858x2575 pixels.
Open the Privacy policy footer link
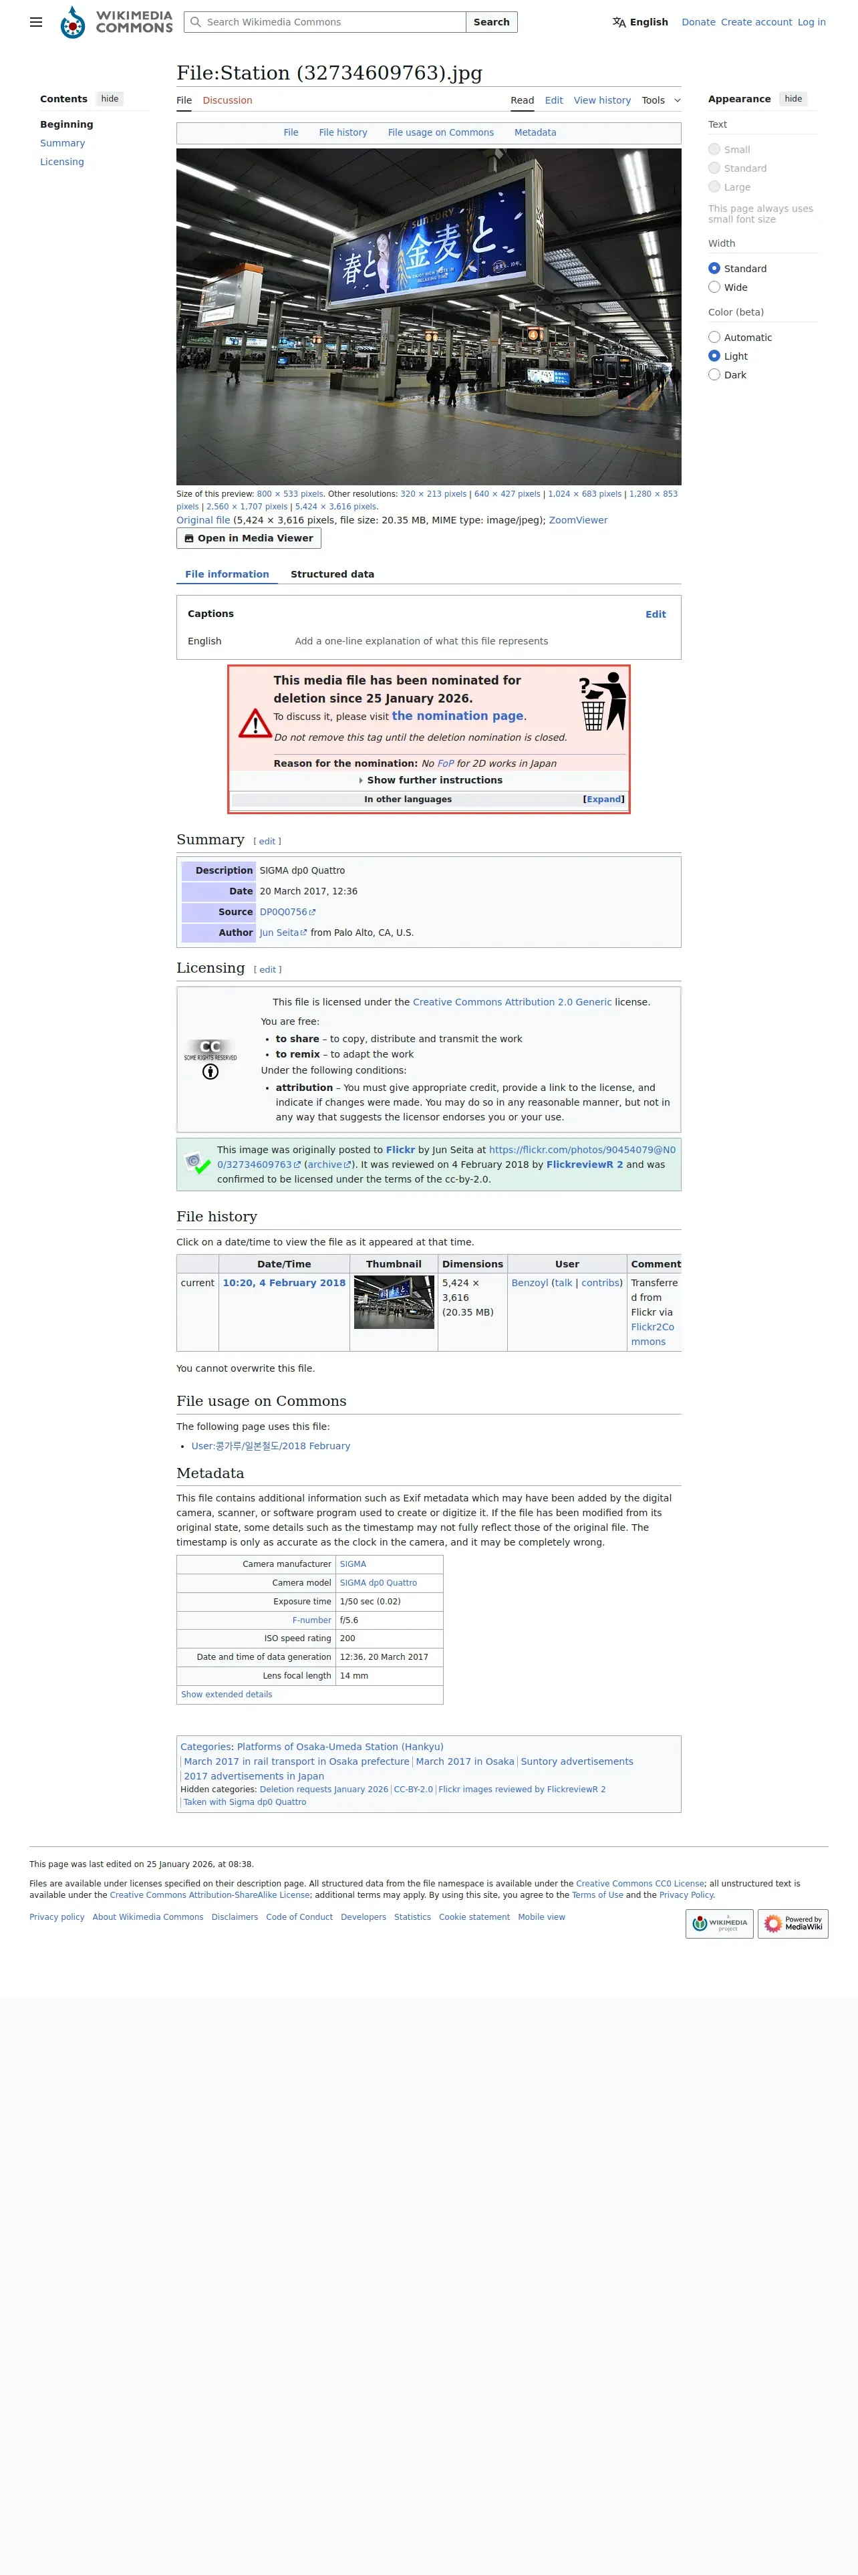tap(57, 1917)
